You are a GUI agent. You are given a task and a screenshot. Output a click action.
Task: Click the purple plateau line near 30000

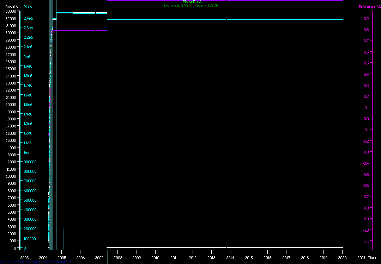click(x=78, y=31)
